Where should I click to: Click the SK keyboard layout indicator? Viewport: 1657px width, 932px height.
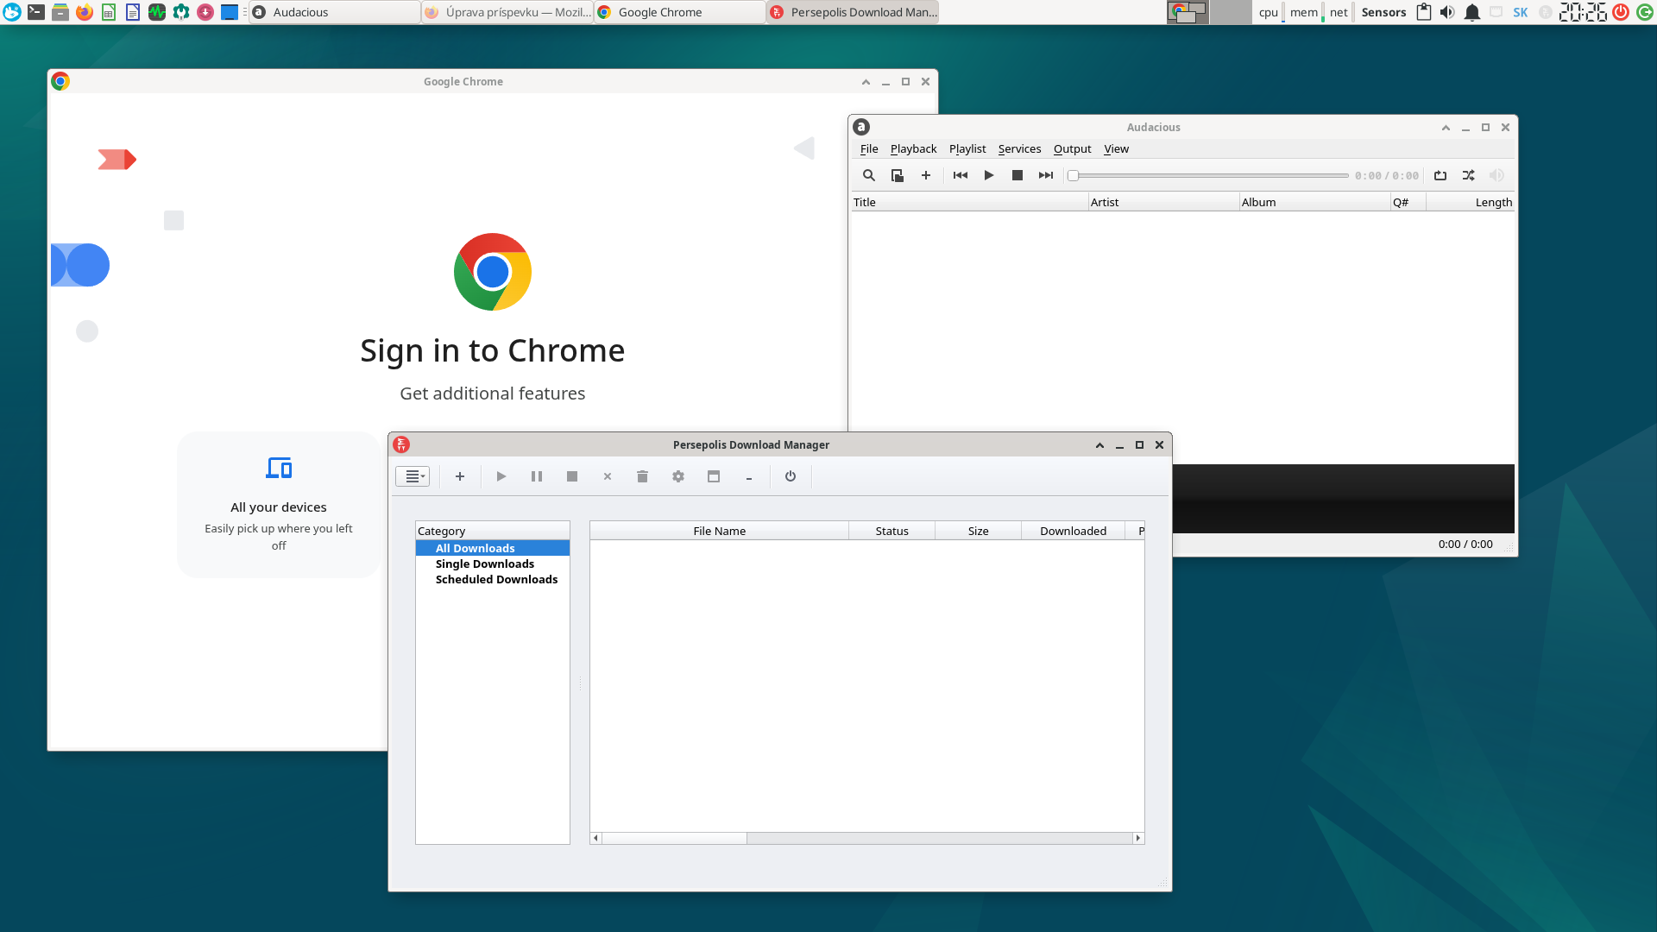coord(1521,12)
